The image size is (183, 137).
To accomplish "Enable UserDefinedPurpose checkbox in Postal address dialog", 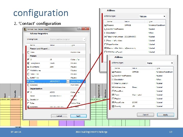I will pos(113,76).
